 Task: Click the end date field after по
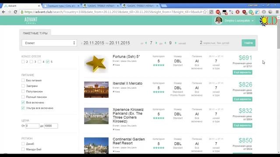(119, 43)
